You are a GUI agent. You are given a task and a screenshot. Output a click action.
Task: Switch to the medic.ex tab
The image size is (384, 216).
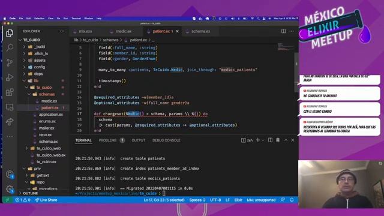124,31
